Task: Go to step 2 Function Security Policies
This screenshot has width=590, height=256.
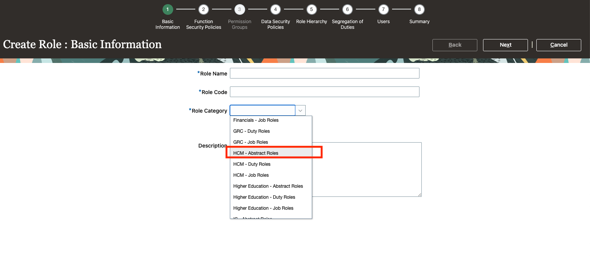Action: (x=204, y=9)
